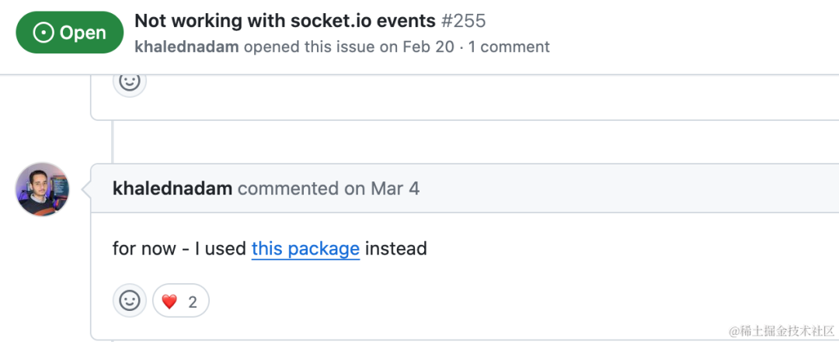This screenshot has width=839, height=342.
Task: Click the comment text "for now - I used"
Action: click(179, 249)
